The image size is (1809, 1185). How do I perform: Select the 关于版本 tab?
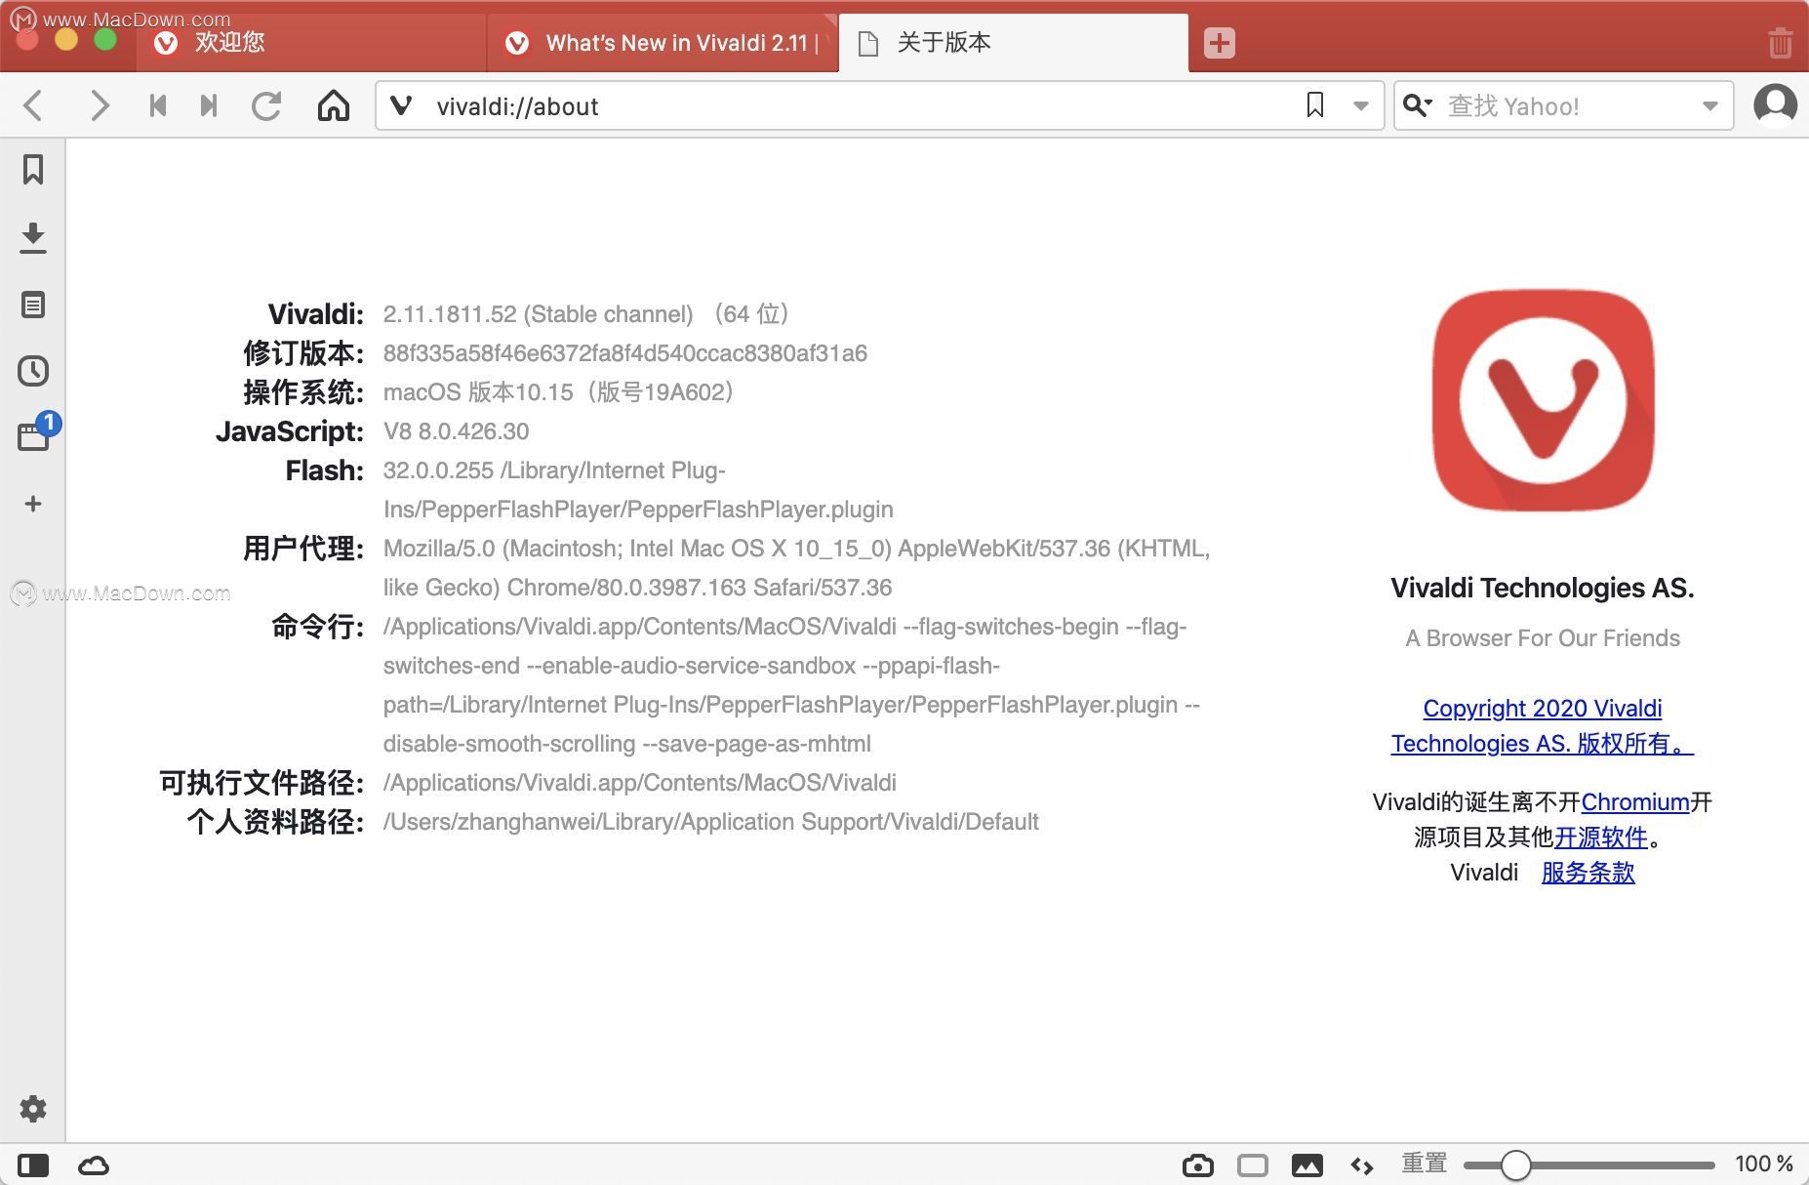(x=1013, y=42)
